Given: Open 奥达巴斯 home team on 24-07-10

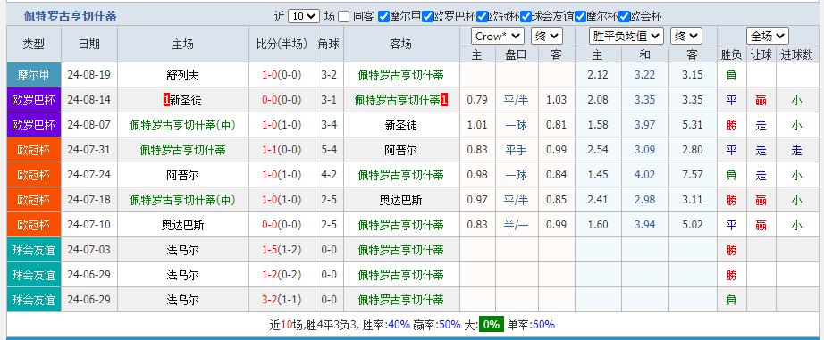Looking at the screenshot, I should click(x=183, y=225).
